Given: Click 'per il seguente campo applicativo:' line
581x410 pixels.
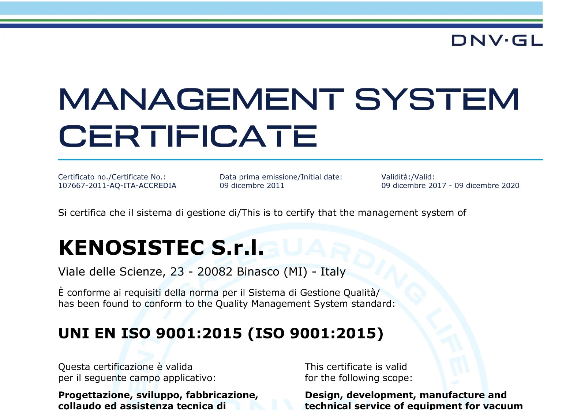Looking at the screenshot, I should (137, 378).
